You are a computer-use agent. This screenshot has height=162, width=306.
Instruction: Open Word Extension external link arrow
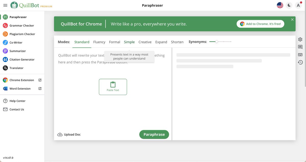pyautogui.click(x=40, y=89)
